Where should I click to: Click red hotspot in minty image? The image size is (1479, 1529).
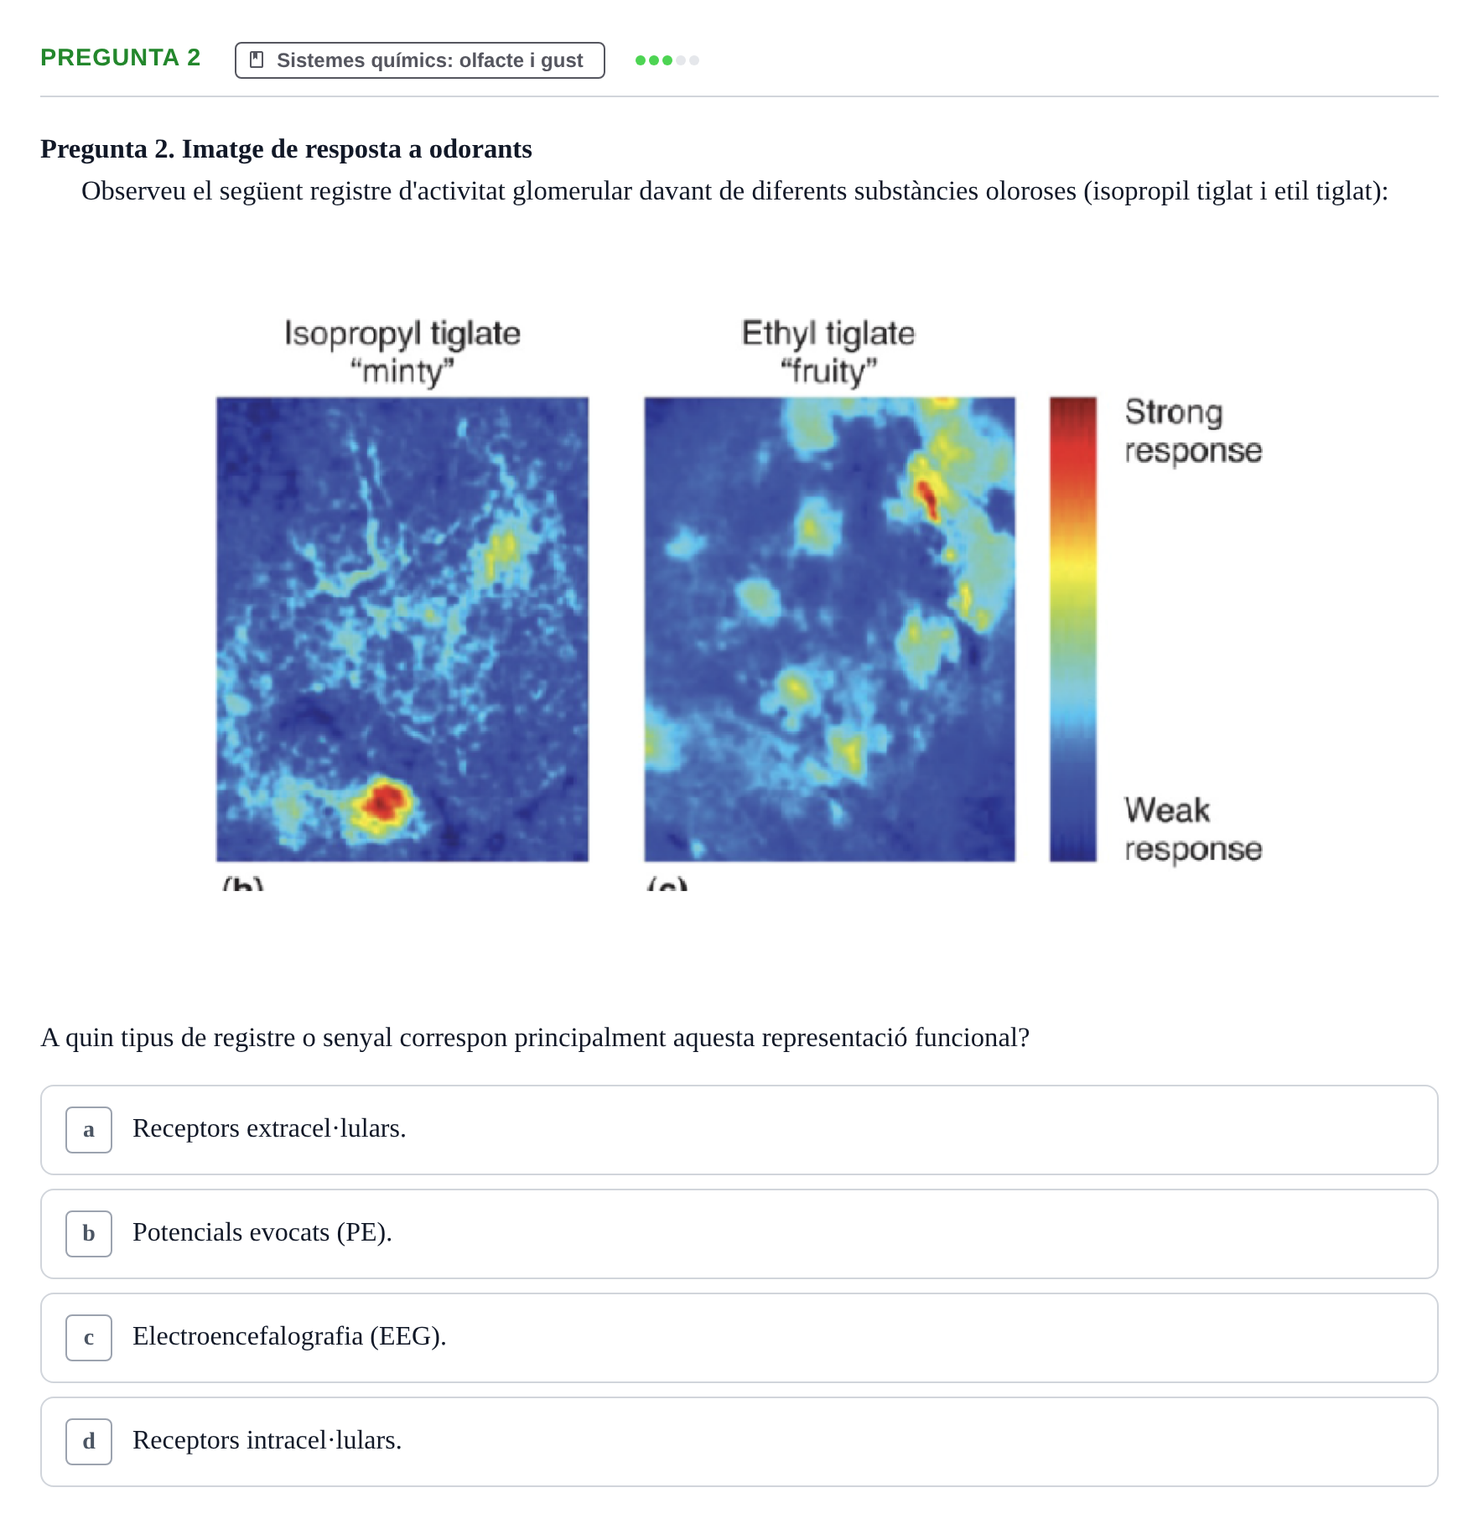click(x=385, y=801)
